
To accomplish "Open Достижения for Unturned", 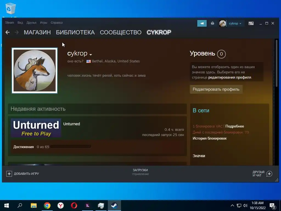I will pyautogui.click(x=24, y=147).
